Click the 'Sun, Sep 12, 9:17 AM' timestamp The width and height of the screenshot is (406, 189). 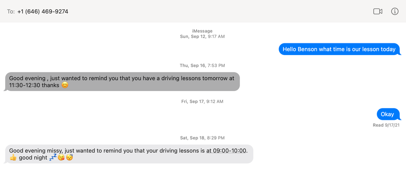click(202, 36)
